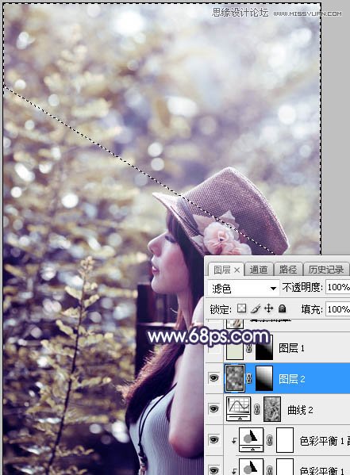Select the 图层 2 layer name
The height and width of the screenshot is (475, 350).
click(292, 379)
